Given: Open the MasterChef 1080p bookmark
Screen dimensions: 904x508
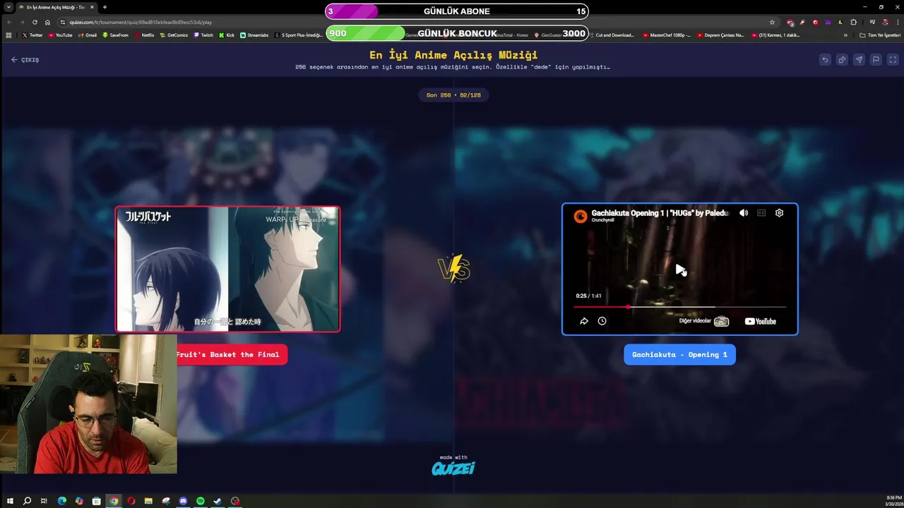Looking at the screenshot, I should click(667, 35).
